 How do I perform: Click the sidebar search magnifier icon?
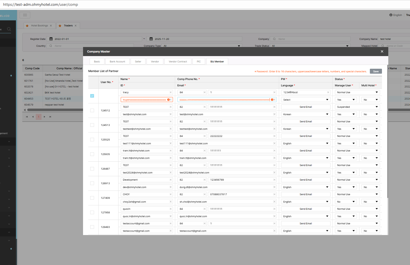pyautogui.click(x=9, y=29)
